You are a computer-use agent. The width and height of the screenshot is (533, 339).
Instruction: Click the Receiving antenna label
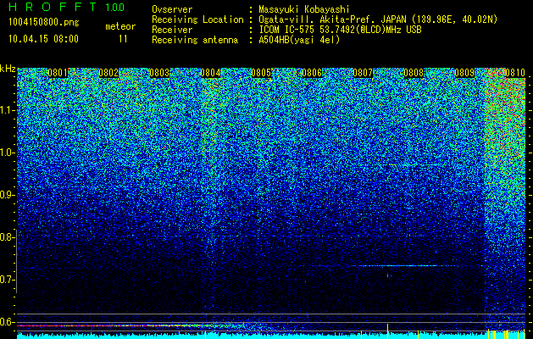coord(195,40)
